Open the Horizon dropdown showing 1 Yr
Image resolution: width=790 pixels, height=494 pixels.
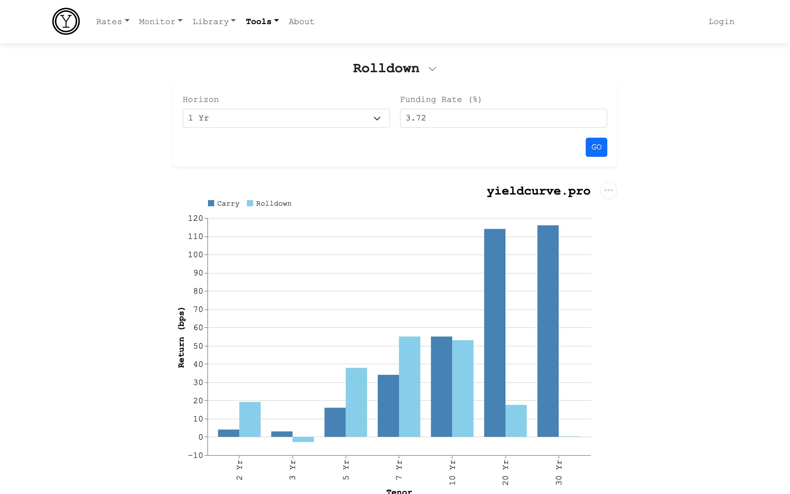coord(286,118)
